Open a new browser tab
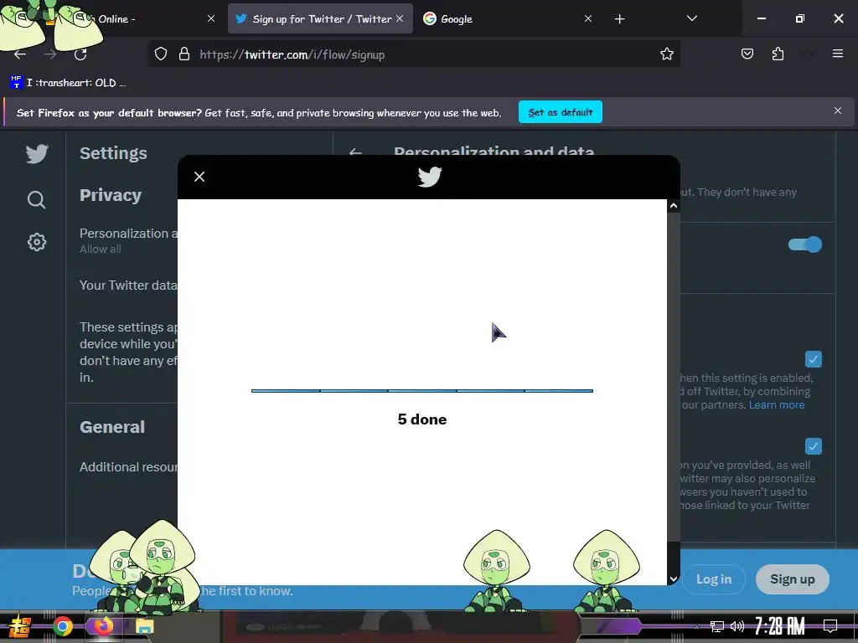This screenshot has width=858, height=643. 619,19
